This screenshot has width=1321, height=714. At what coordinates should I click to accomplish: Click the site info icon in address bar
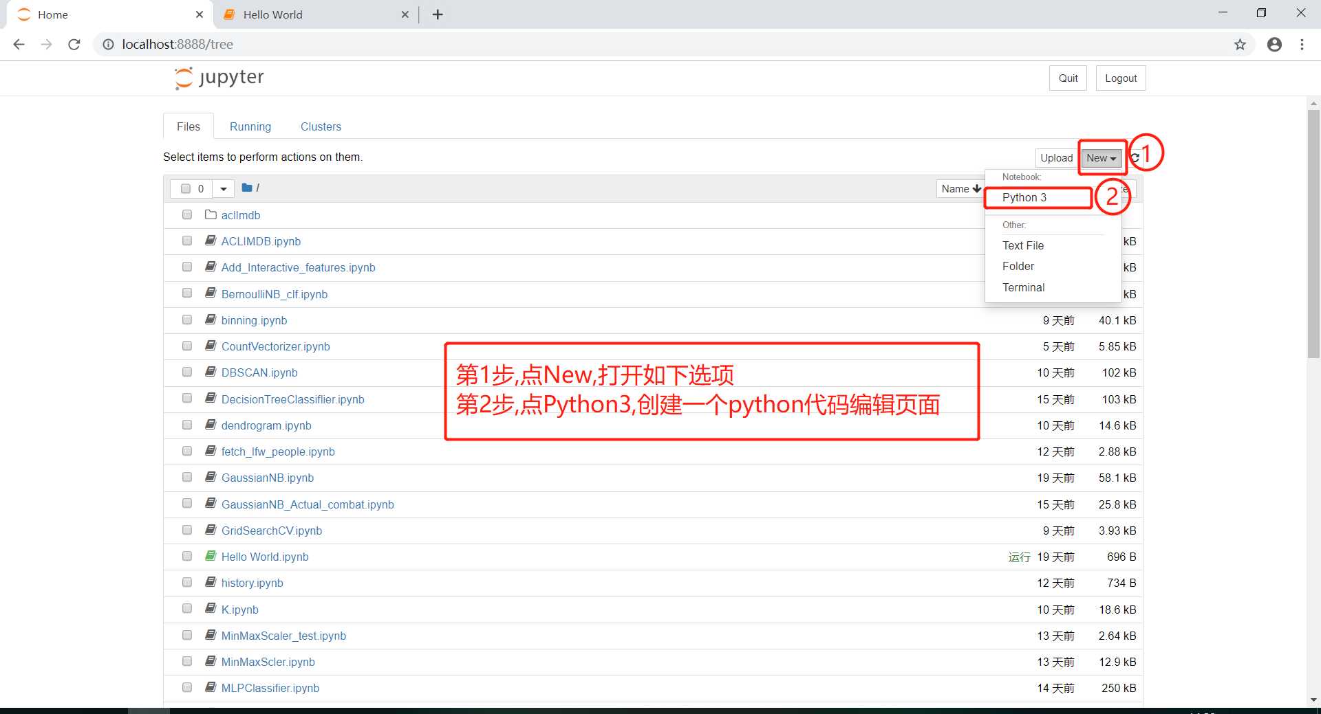coord(108,45)
